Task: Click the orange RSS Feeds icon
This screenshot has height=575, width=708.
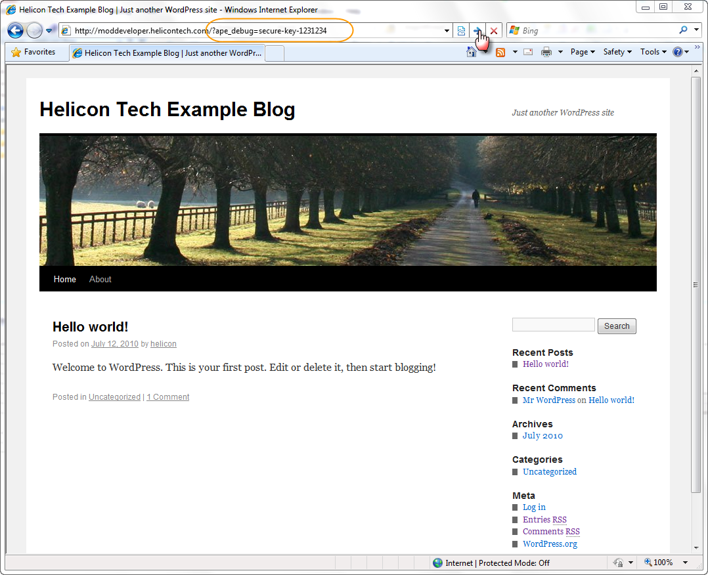Action: (500, 52)
